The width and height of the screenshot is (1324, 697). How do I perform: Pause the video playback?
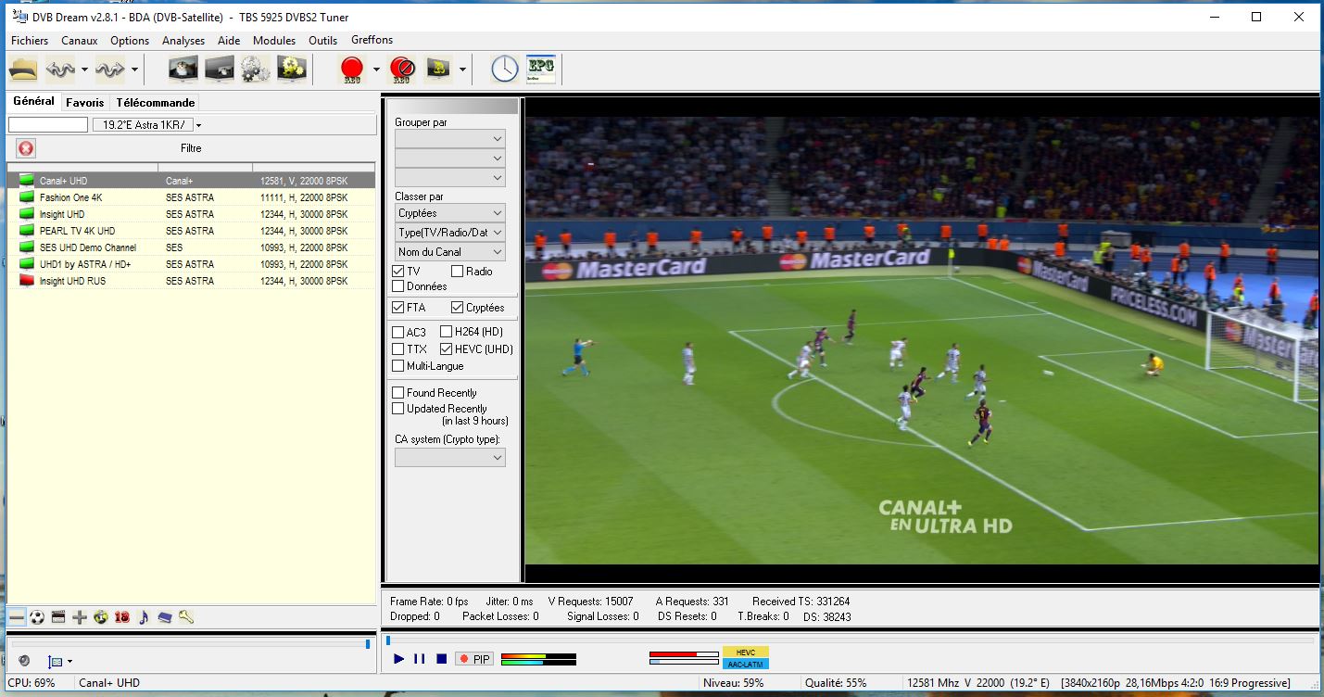pos(420,659)
